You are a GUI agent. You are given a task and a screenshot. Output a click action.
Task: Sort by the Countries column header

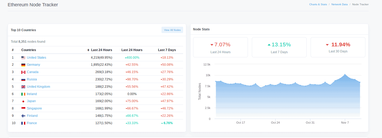click(x=29, y=50)
